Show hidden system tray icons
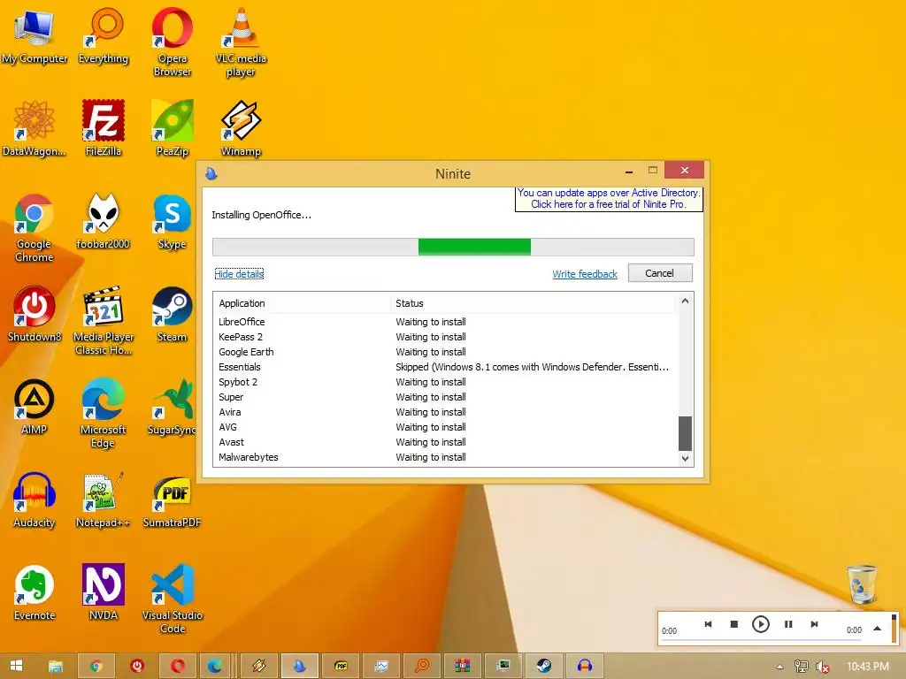 click(779, 667)
